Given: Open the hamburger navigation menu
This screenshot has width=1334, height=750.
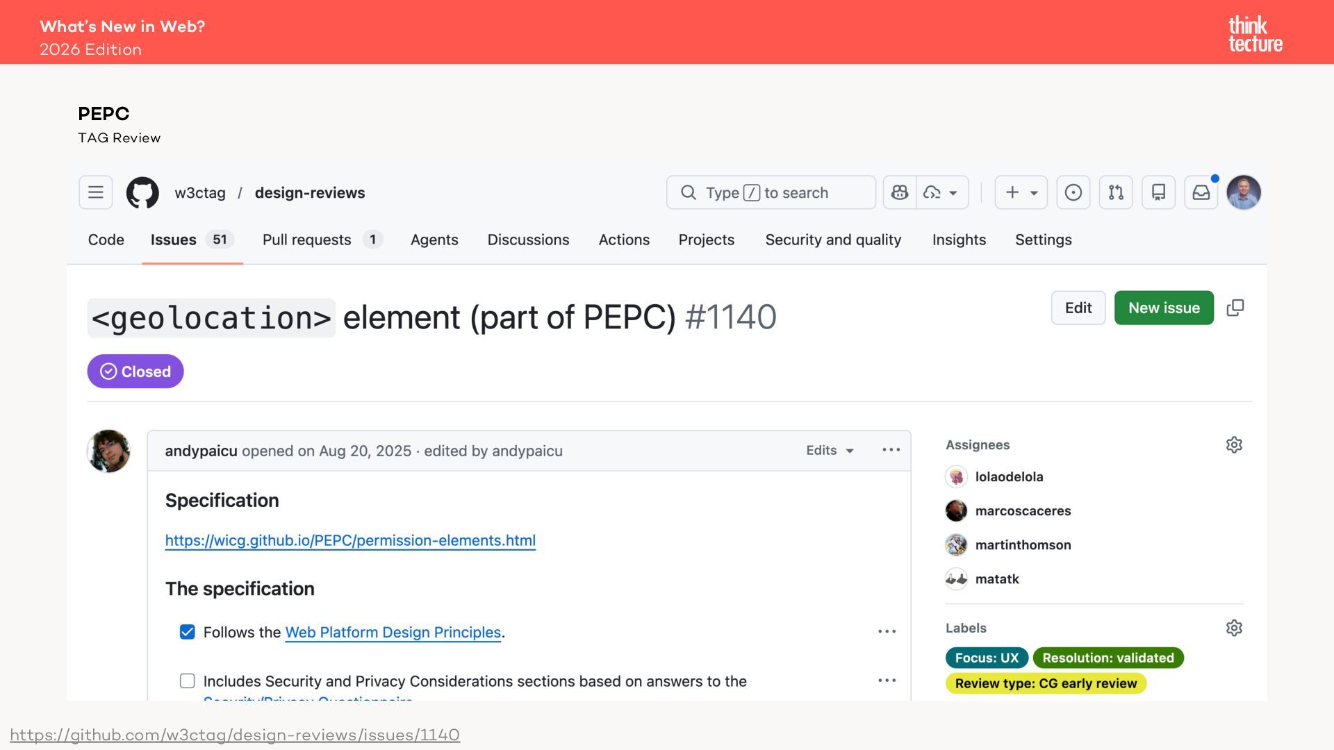Looking at the screenshot, I should [x=96, y=192].
